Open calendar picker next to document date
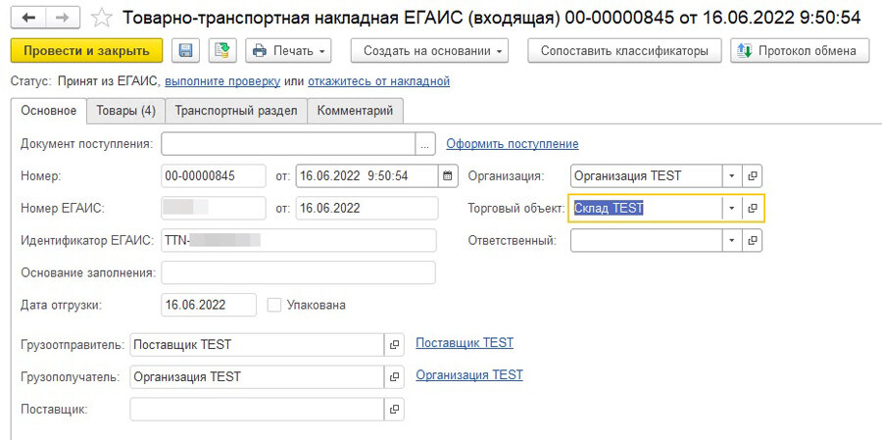This screenshot has width=882, height=440. [447, 176]
